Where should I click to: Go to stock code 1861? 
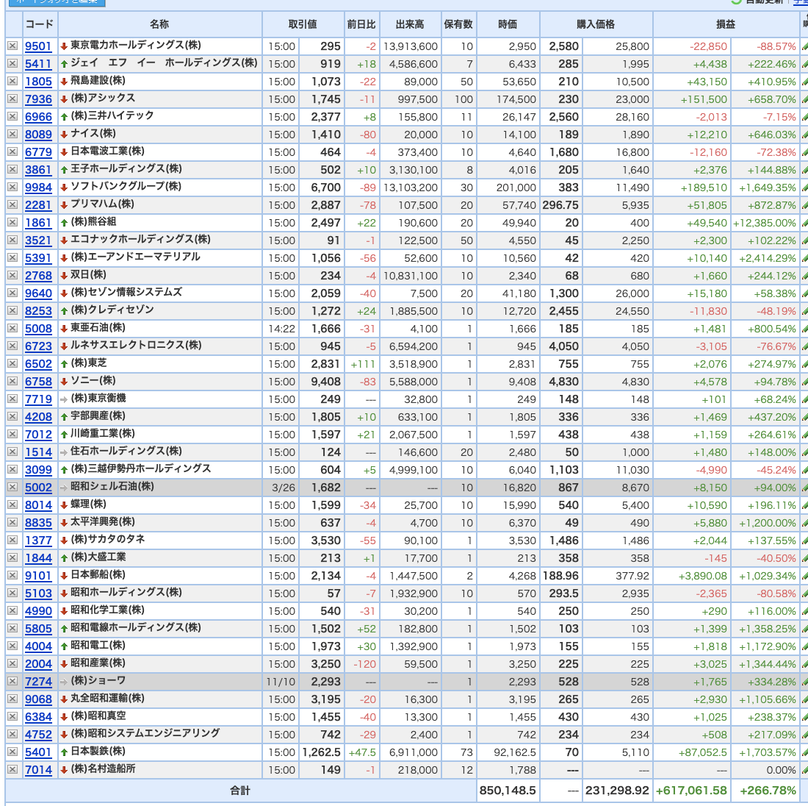(39, 223)
